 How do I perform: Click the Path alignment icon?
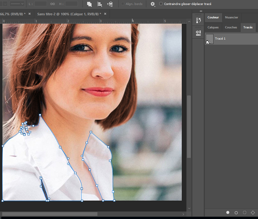pos(100,4)
